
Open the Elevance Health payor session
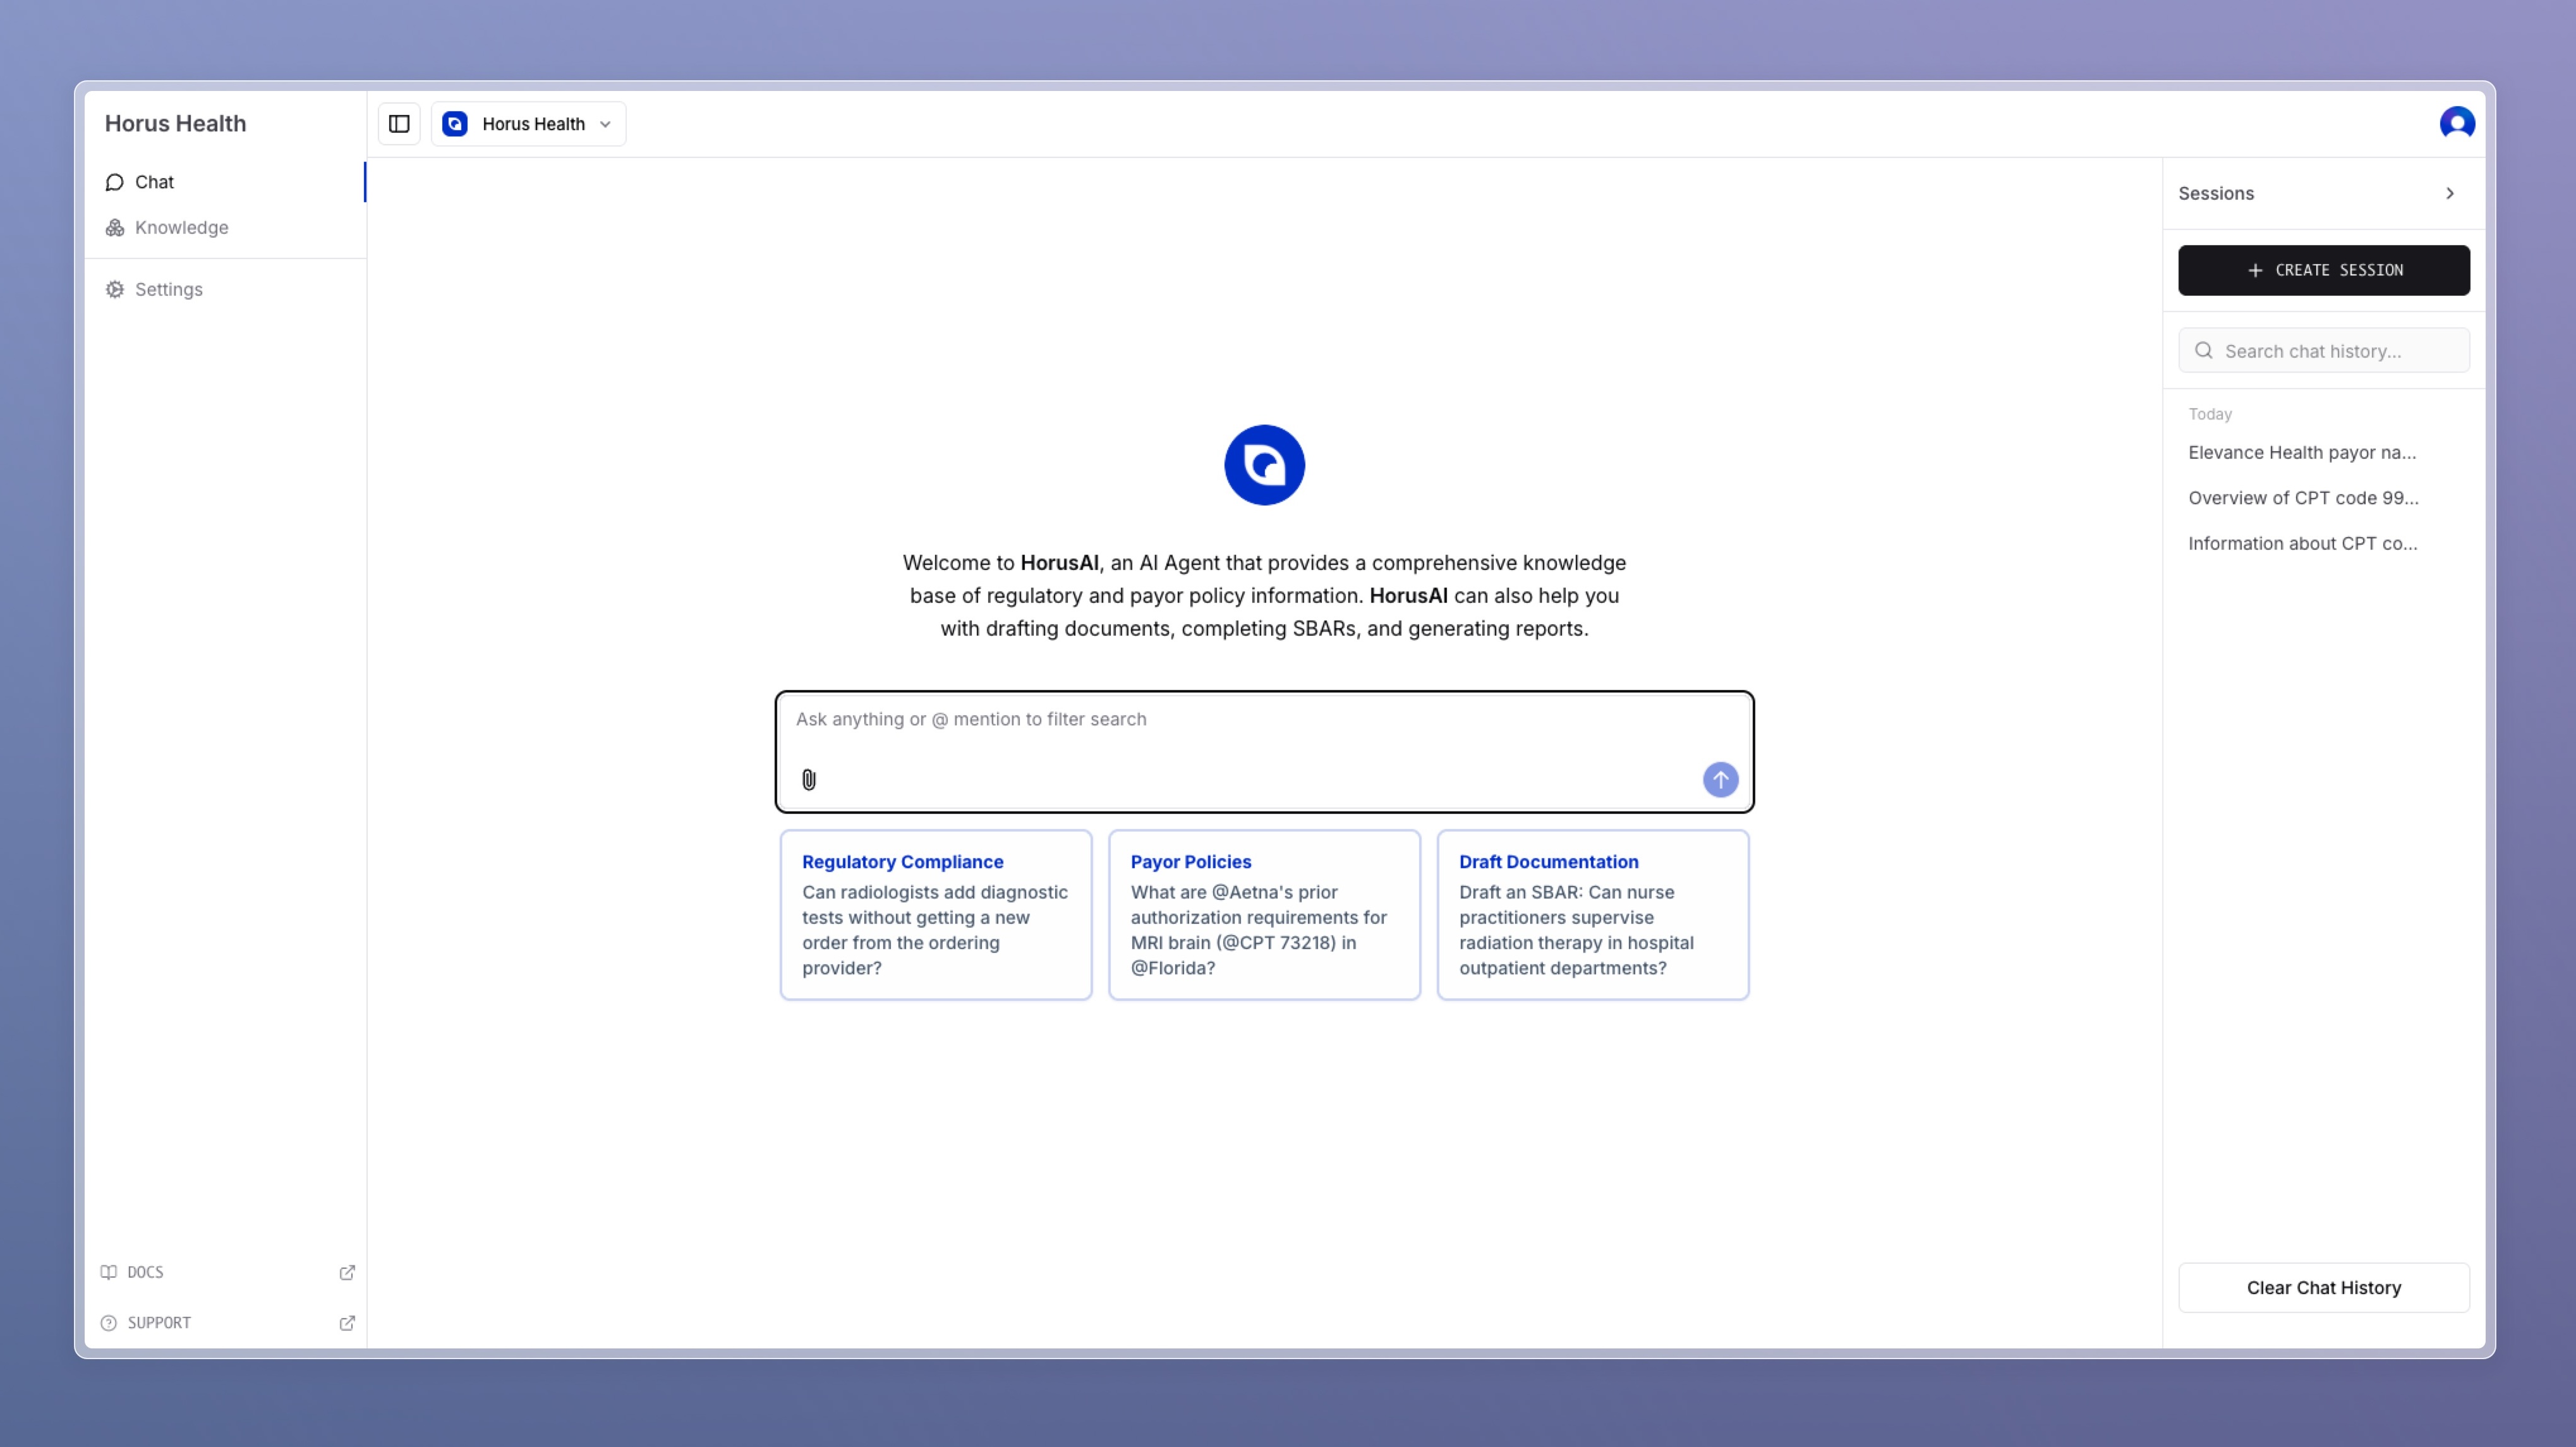(x=2301, y=453)
